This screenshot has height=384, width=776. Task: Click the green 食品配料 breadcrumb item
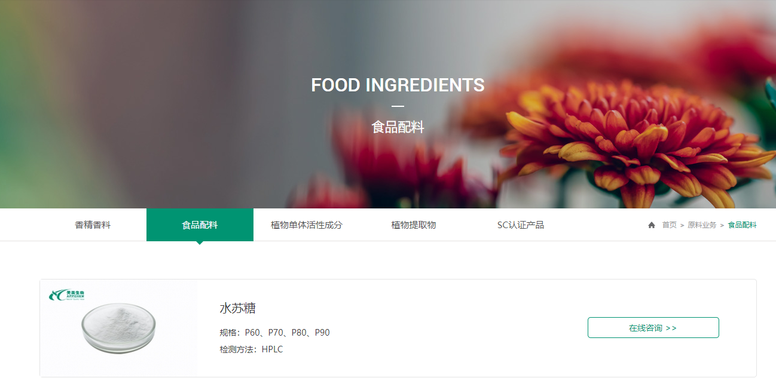click(x=742, y=225)
